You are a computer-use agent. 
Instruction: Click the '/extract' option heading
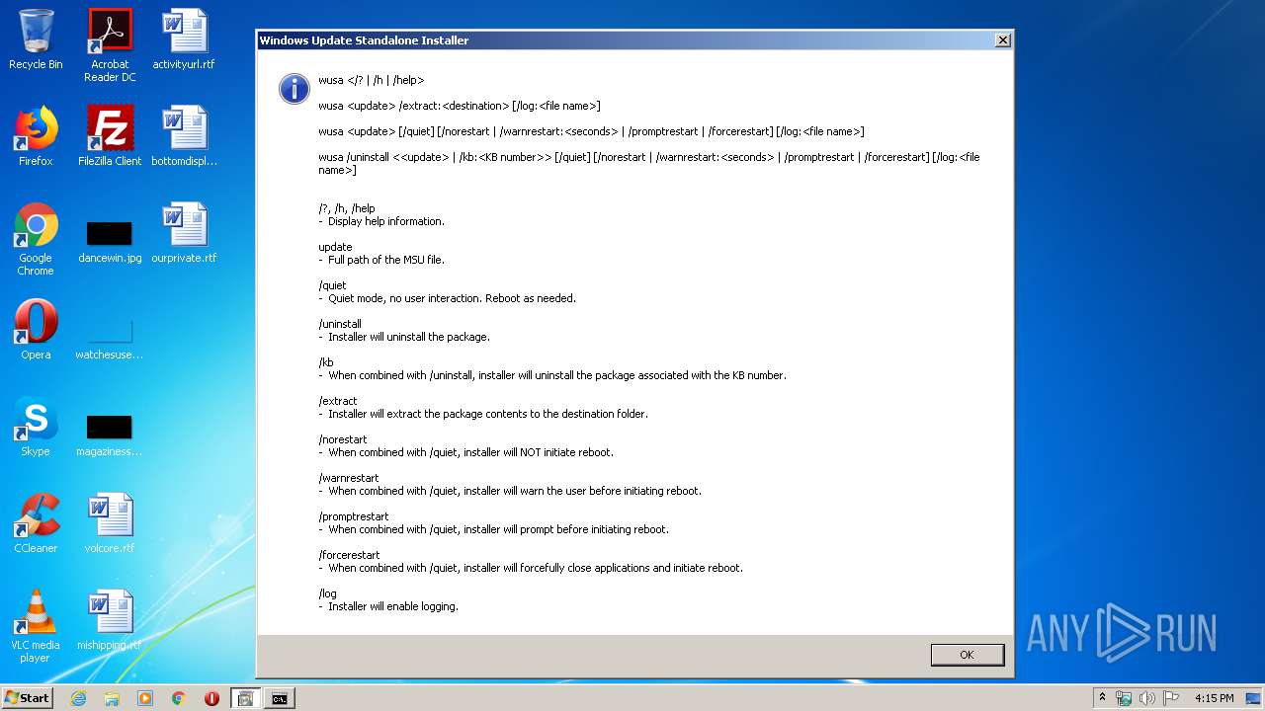338,401
